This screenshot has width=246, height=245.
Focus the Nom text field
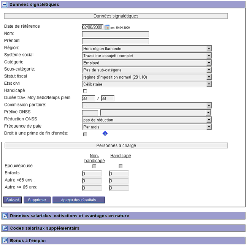[115, 34]
